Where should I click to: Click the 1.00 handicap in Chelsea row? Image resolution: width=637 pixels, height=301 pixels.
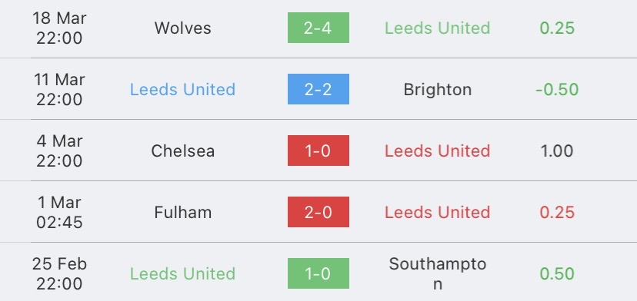[557, 151]
